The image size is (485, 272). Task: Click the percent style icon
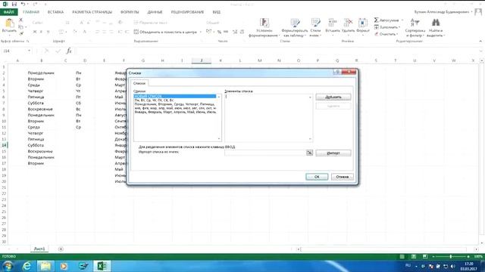coord(219,32)
